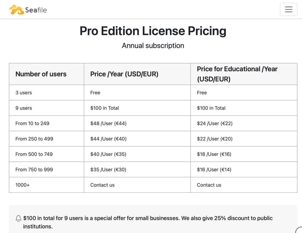Screen dimensions: 302x233
Task: Click the Annual subscription subtitle
Action: pos(153,46)
